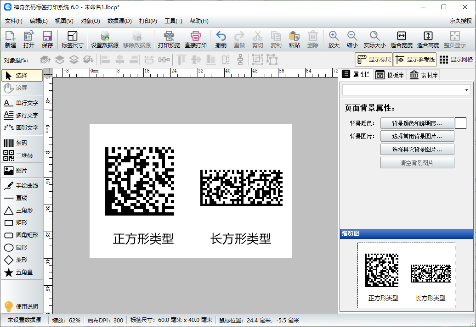The image size is (476, 327).
Task: Select the 条码 (barcode) tool
Action: click(x=22, y=143)
